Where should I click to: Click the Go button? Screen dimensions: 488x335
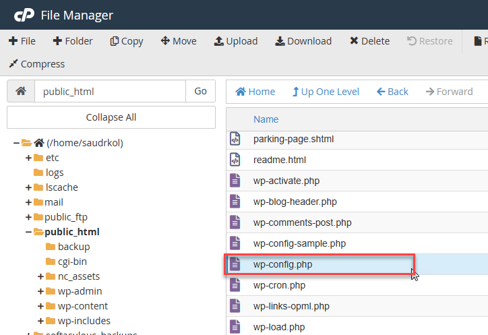(x=200, y=91)
